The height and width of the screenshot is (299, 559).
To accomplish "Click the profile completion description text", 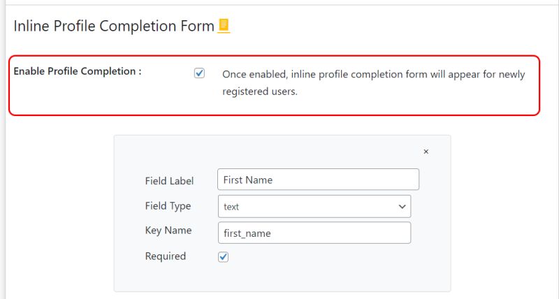I will (373, 74).
